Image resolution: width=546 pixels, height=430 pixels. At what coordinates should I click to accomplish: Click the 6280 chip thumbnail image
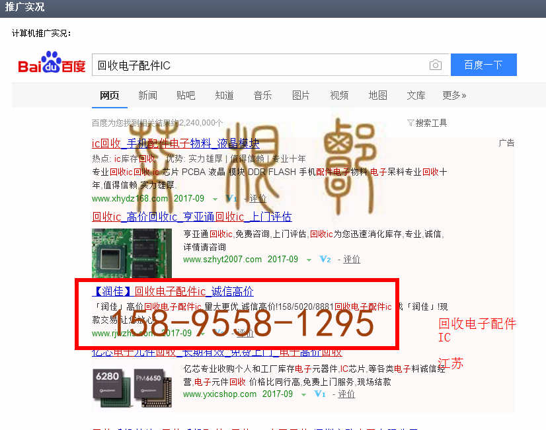point(132,387)
